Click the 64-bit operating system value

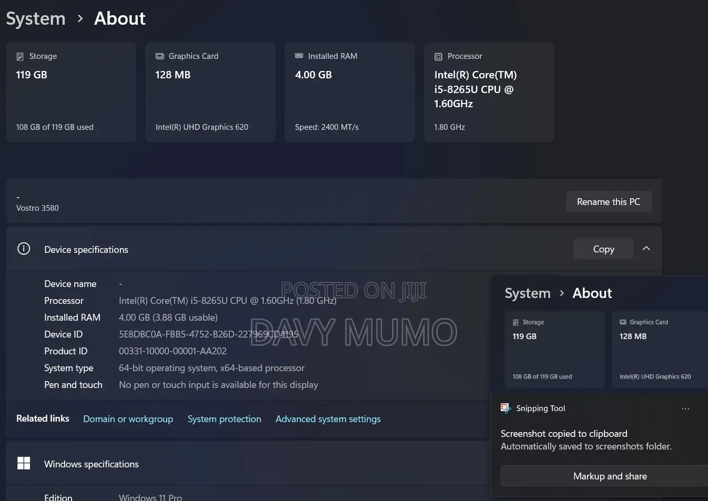(x=211, y=368)
